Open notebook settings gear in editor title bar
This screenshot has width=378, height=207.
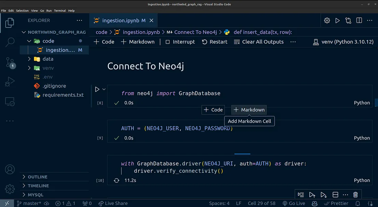pyautogui.click(x=327, y=21)
